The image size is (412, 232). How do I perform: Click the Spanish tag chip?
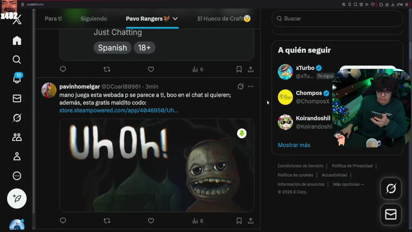(112, 48)
